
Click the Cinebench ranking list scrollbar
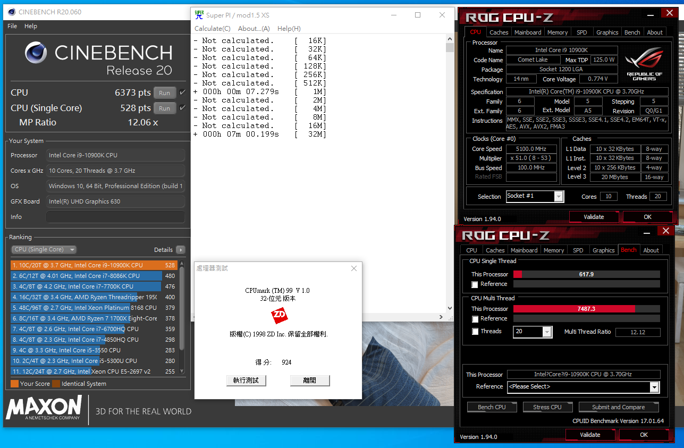pyautogui.click(x=182, y=318)
